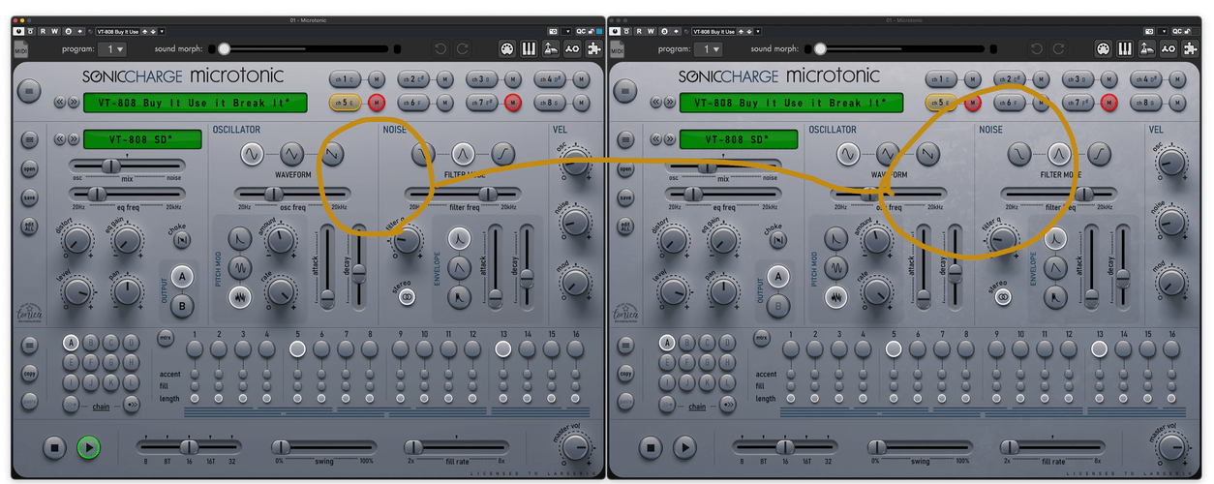Toggle stereo noise button in left window
Viewport: 1214px width, 484px height.
click(407, 298)
